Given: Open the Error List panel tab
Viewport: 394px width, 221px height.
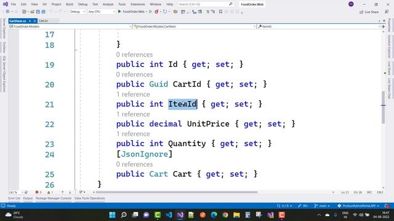Looking at the screenshot, I should point(14,198).
